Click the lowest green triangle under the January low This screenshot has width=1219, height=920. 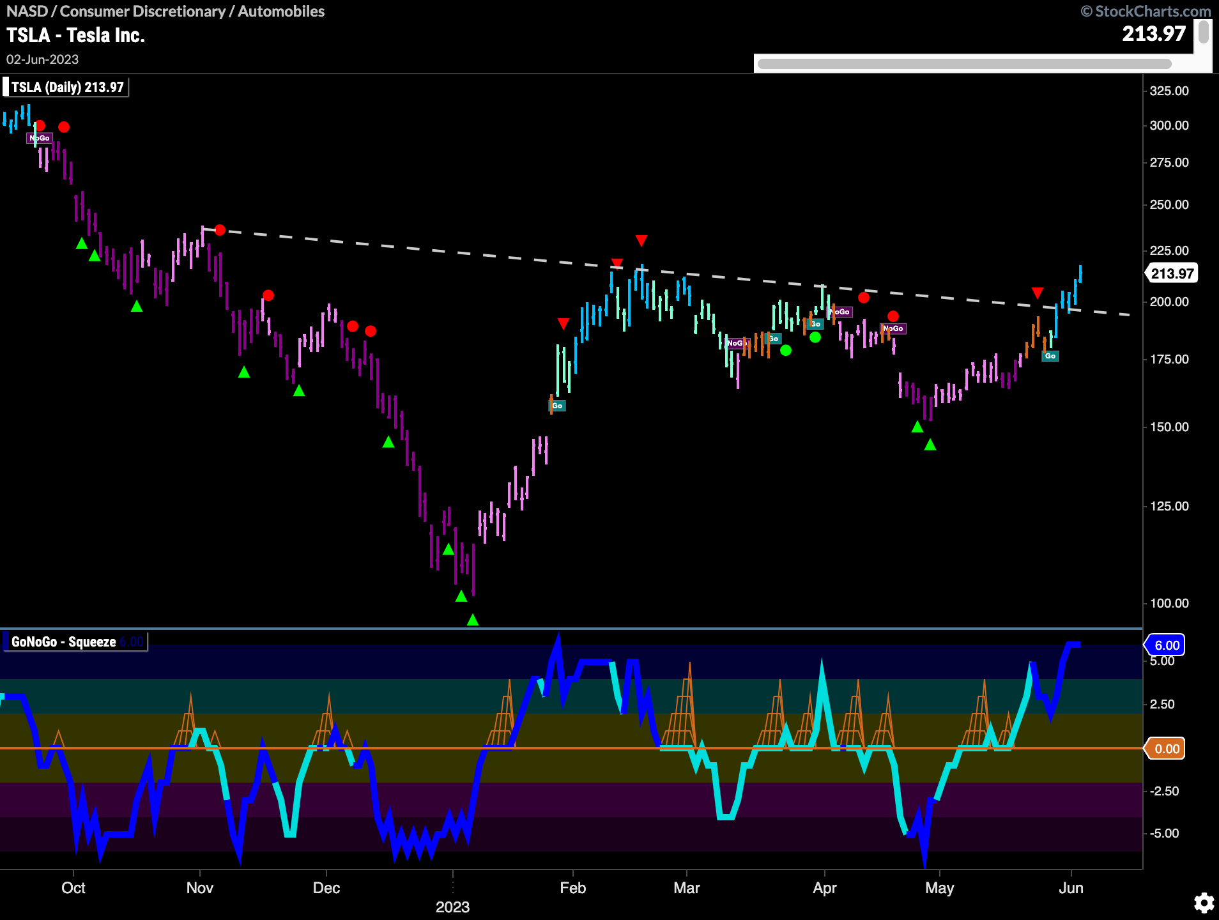473,620
